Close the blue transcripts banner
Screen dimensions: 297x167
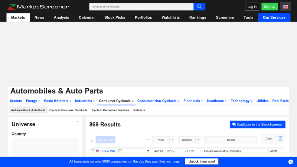point(291,162)
